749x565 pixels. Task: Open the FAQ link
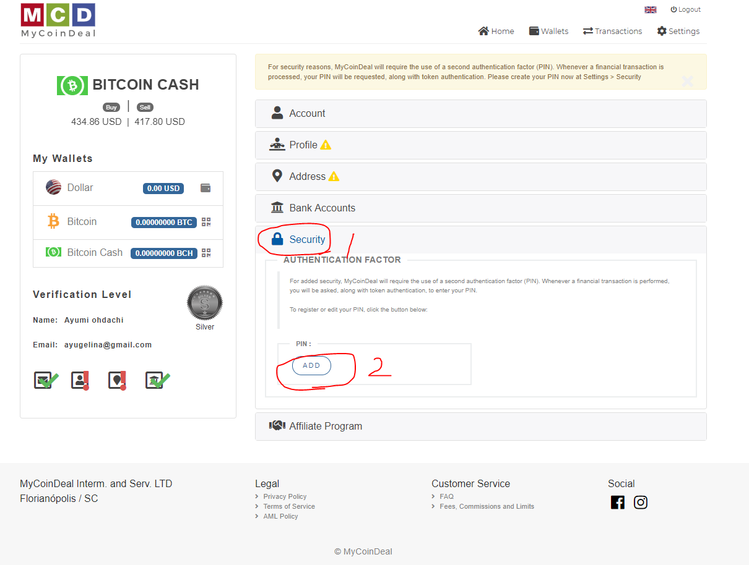446,496
